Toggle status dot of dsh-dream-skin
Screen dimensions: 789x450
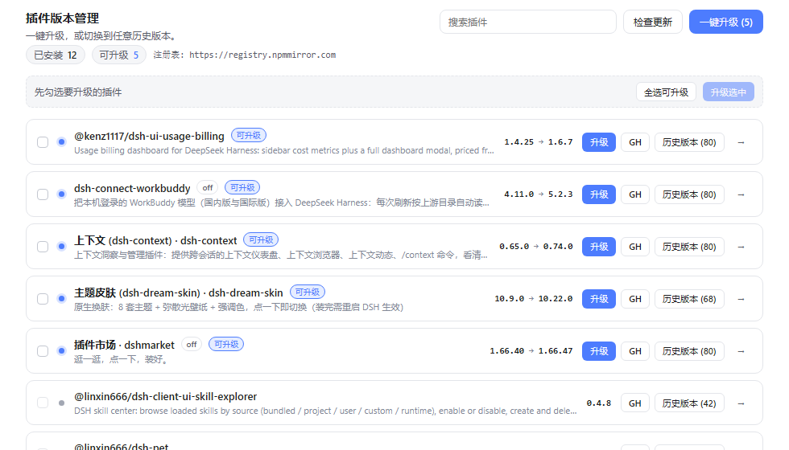pos(61,299)
